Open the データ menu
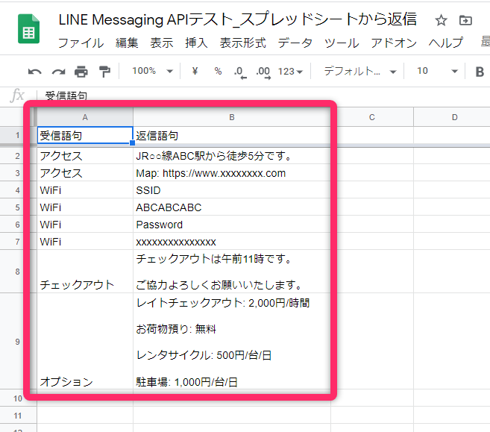 (295, 43)
